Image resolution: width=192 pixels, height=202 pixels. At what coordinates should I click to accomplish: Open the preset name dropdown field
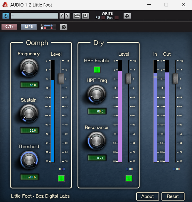tap(34, 16)
